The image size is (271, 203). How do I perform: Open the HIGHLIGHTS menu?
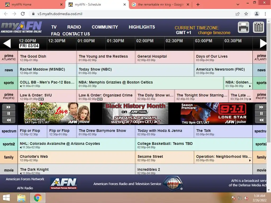(x=142, y=27)
